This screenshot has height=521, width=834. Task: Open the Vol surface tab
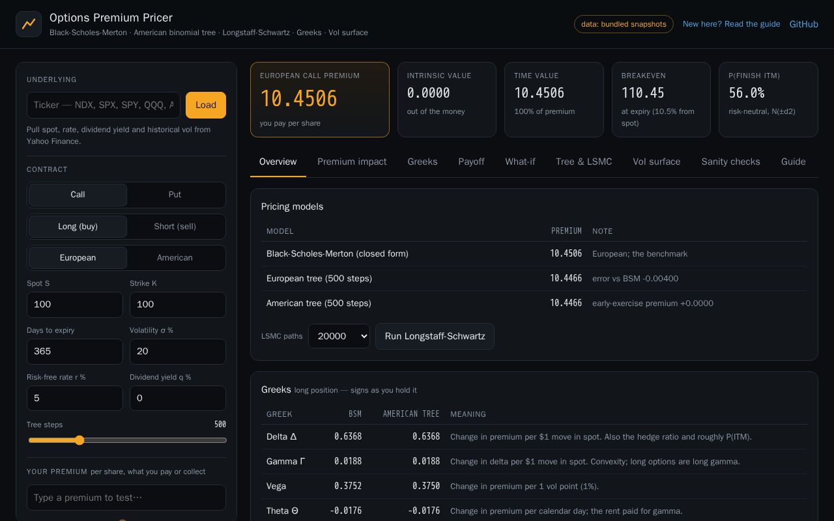[x=657, y=162]
